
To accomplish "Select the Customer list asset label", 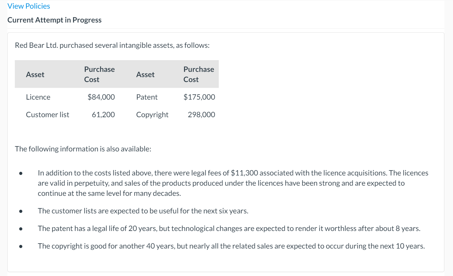I will tap(47, 114).
